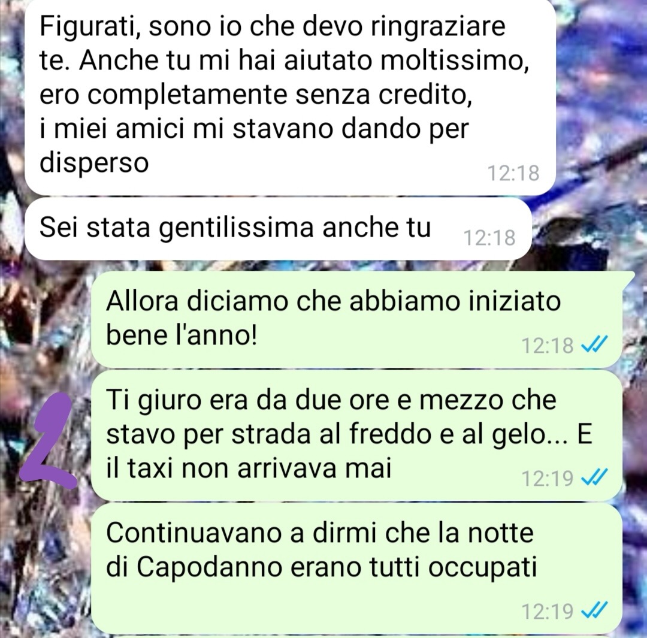The height and width of the screenshot is (638, 647).
Task: Select the "Sei stata gentilissima anche tu" bubble
Action: (x=278, y=229)
